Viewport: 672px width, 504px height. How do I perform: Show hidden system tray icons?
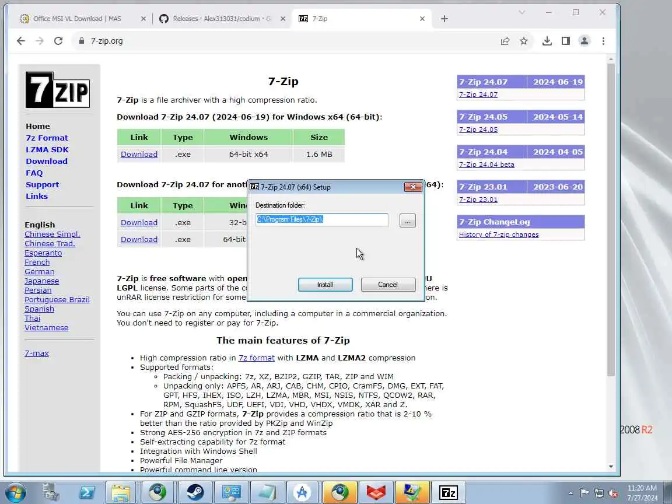point(570,494)
